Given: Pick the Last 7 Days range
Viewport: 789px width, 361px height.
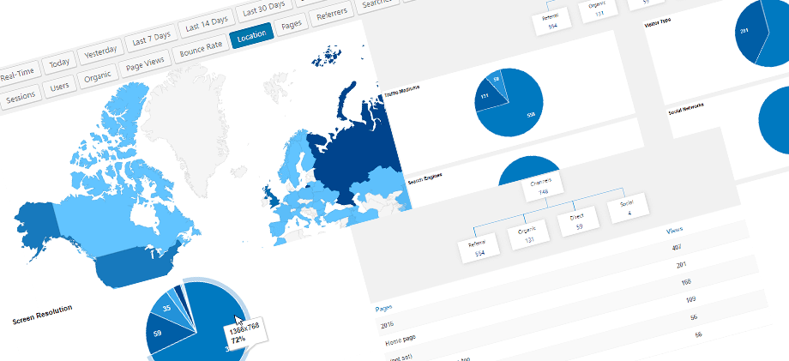Looking at the screenshot, I should pos(152,37).
